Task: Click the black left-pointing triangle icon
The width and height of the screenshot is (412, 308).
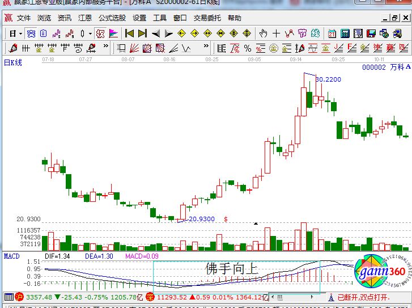Action: pos(155,33)
